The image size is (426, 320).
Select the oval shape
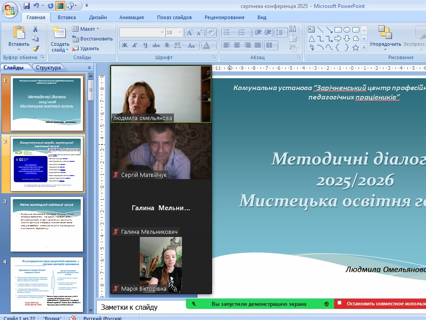click(x=347, y=30)
